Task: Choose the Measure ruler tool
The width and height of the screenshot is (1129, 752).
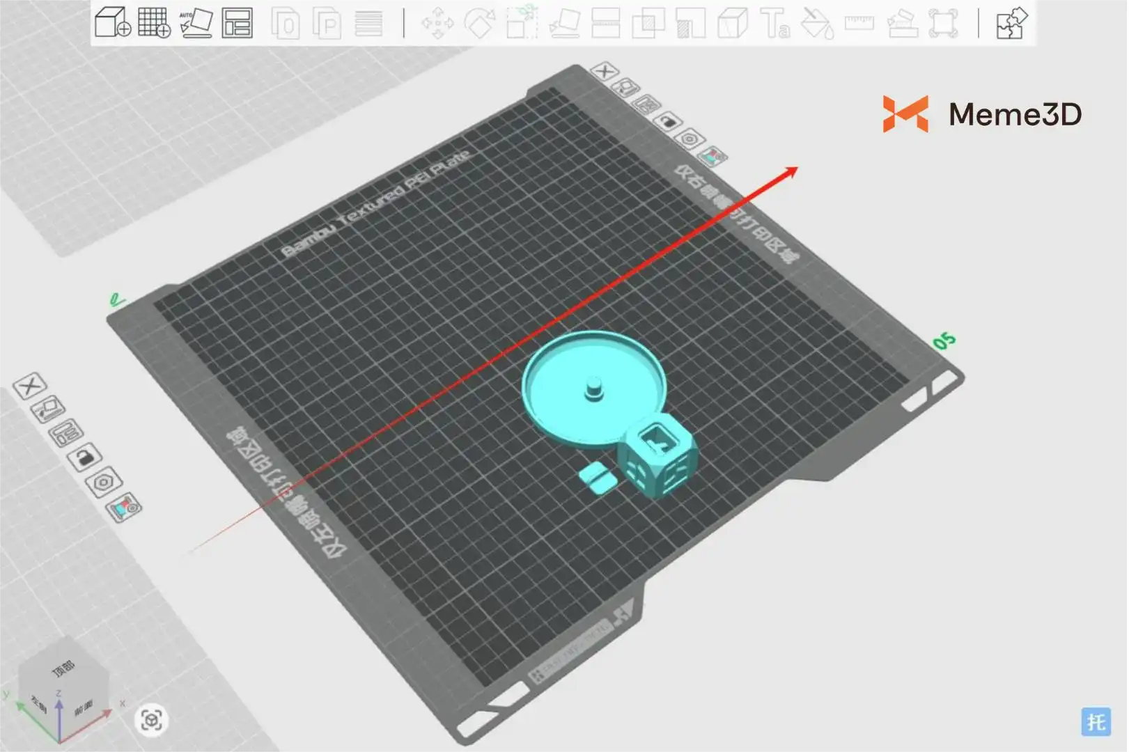Action: [859, 23]
